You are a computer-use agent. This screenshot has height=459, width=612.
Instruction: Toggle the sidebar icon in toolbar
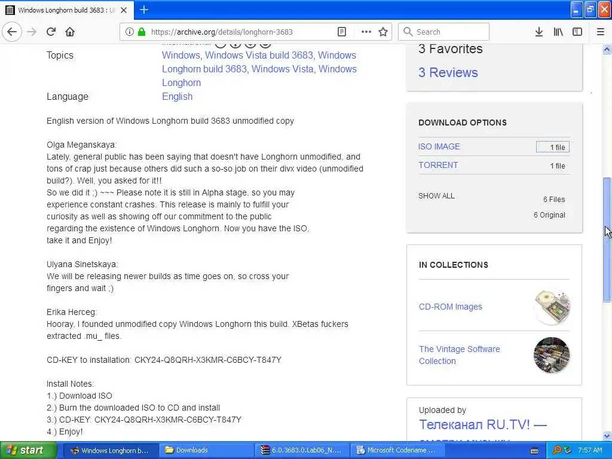577,32
